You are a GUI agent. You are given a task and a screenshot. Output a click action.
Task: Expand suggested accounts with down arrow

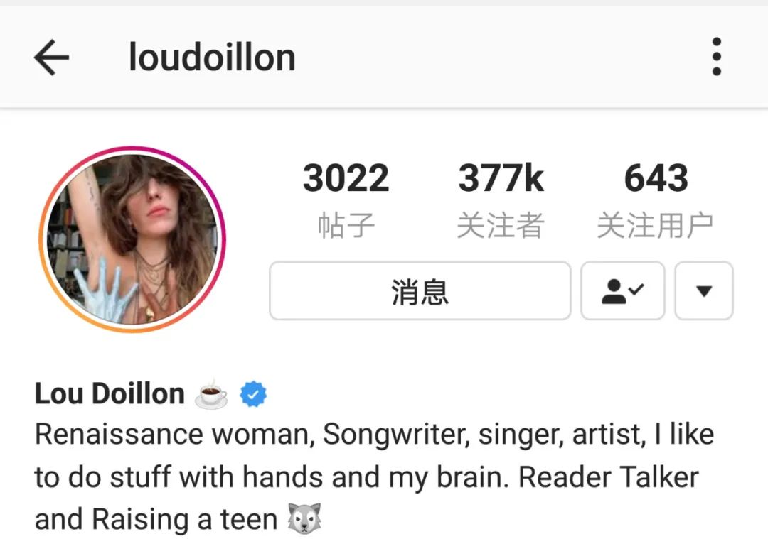[704, 291]
